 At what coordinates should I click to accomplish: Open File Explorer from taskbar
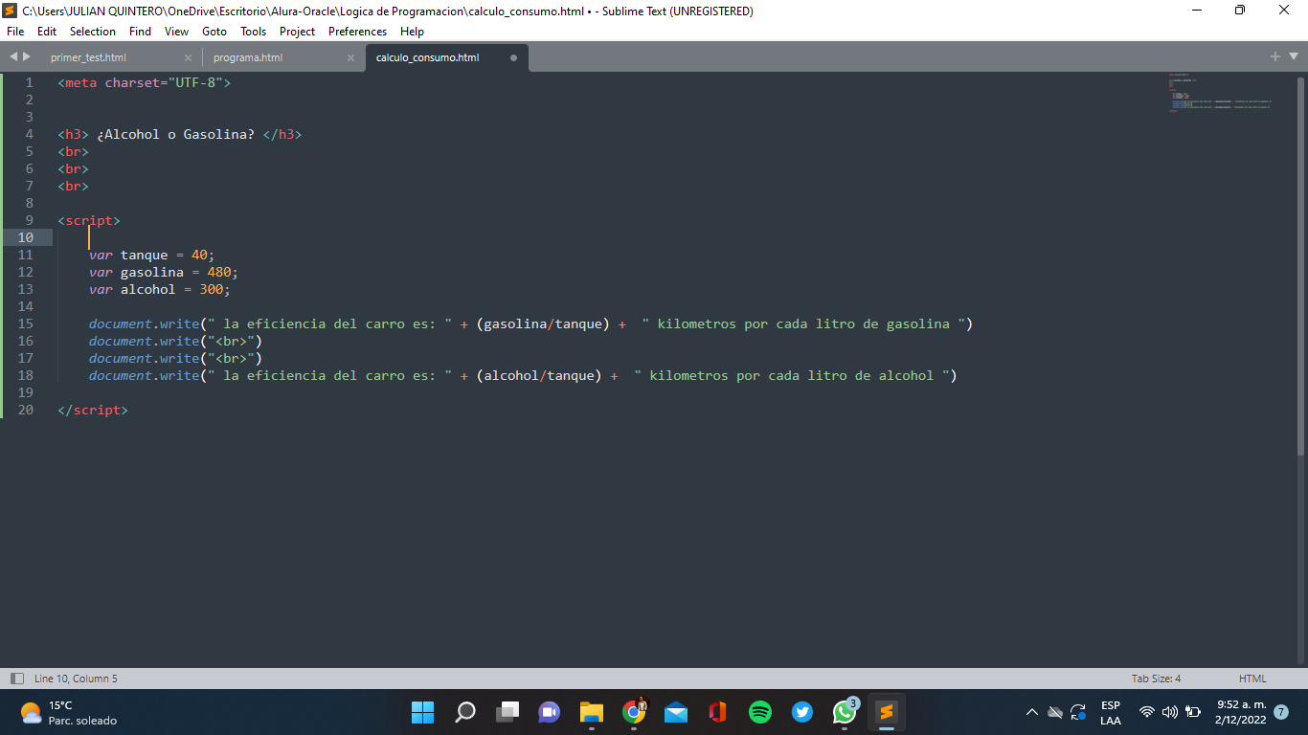coord(592,712)
